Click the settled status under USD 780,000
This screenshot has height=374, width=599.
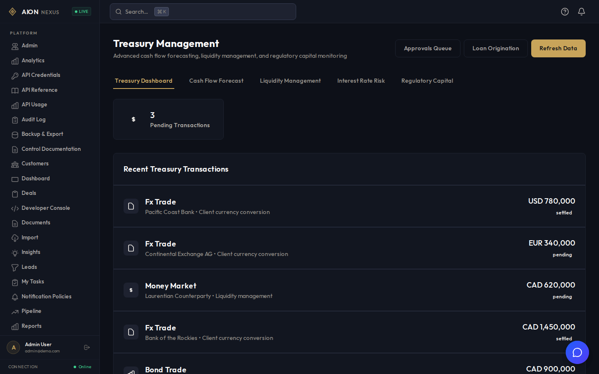tap(564, 213)
